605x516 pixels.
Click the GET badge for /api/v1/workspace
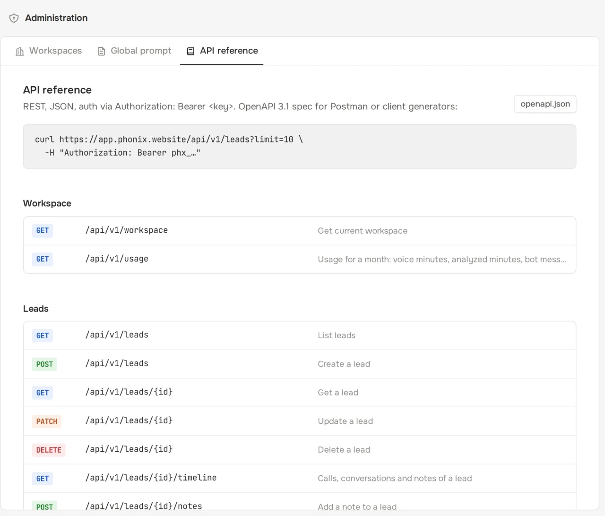point(43,231)
